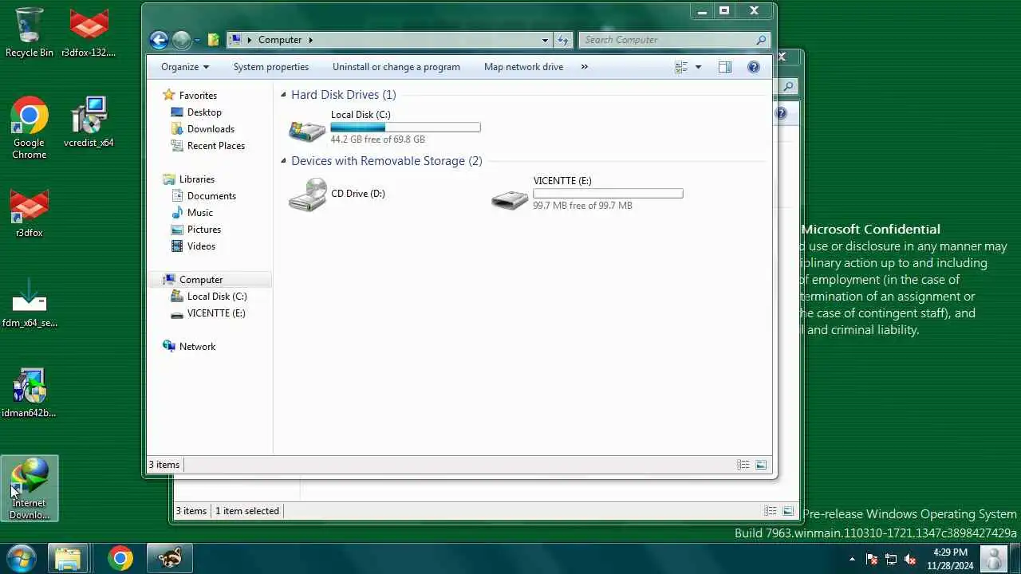This screenshot has height=574, width=1021.
Task: Expand the toolbar overflow chevron
Action: pyautogui.click(x=585, y=67)
